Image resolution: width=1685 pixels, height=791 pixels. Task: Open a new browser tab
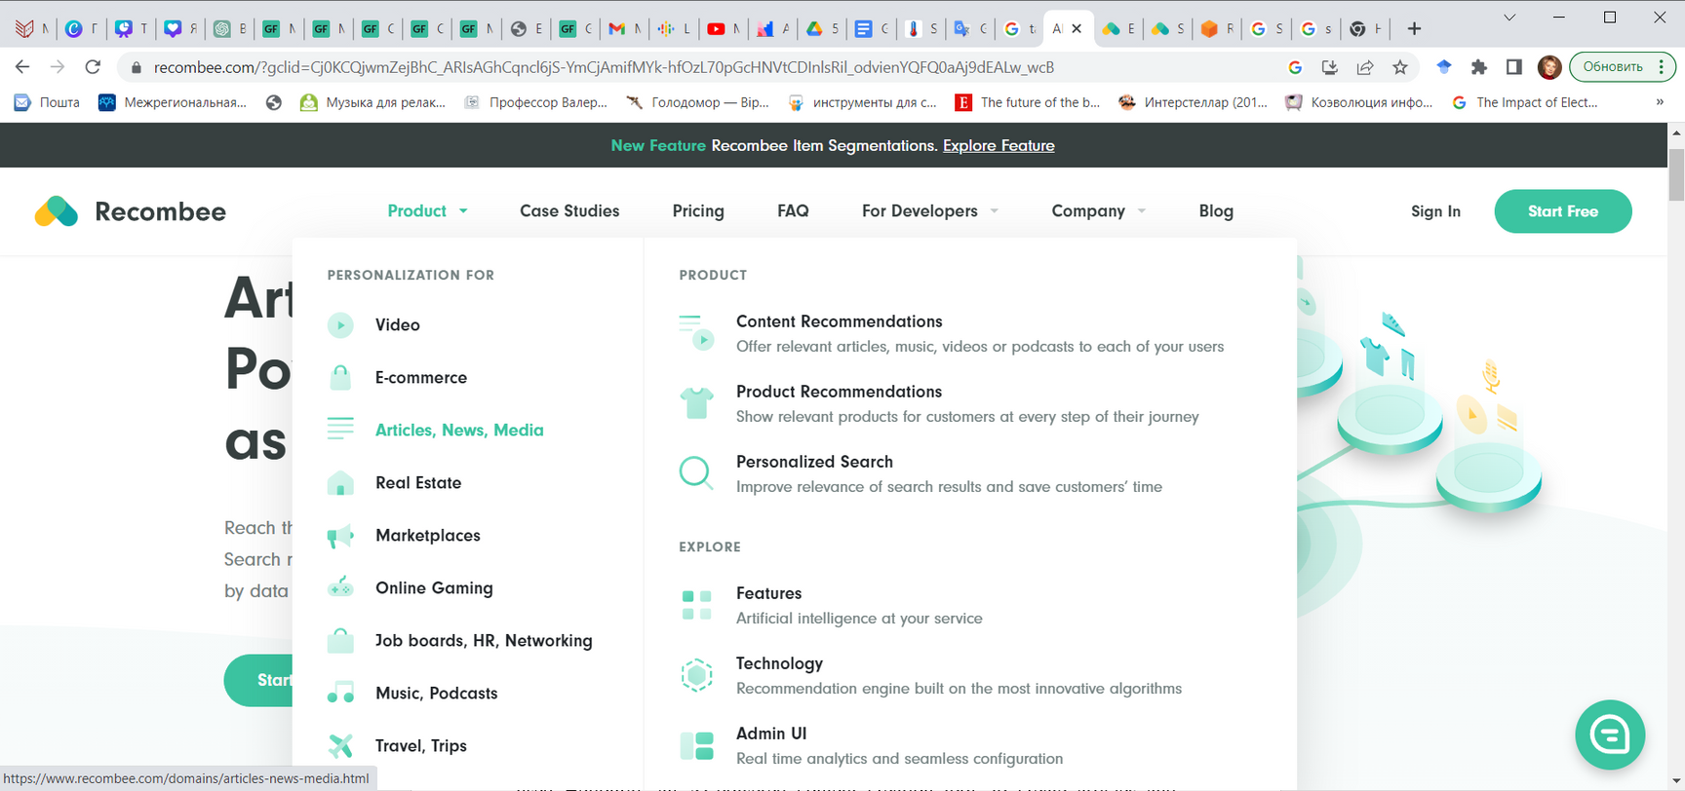tap(1414, 29)
